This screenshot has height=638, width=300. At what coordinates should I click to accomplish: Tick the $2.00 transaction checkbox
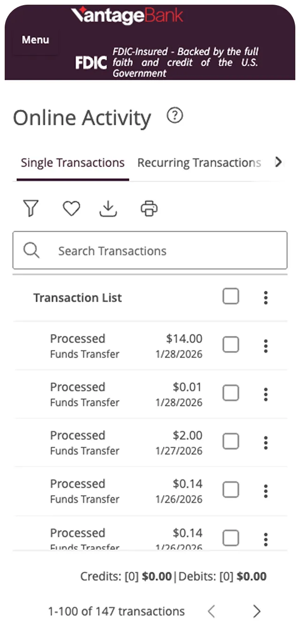pos(231,441)
